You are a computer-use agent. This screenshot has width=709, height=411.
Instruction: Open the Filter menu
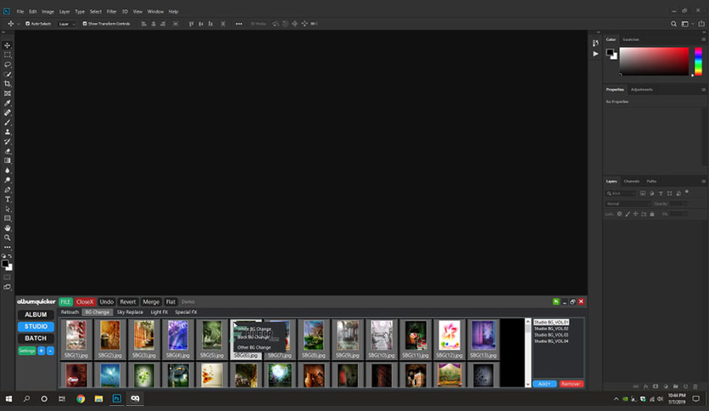point(111,11)
